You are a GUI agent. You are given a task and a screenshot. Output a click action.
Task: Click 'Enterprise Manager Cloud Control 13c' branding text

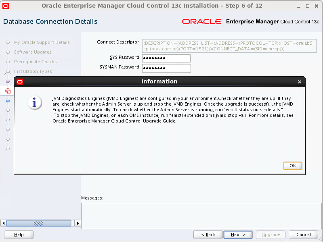[x=273, y=22]
